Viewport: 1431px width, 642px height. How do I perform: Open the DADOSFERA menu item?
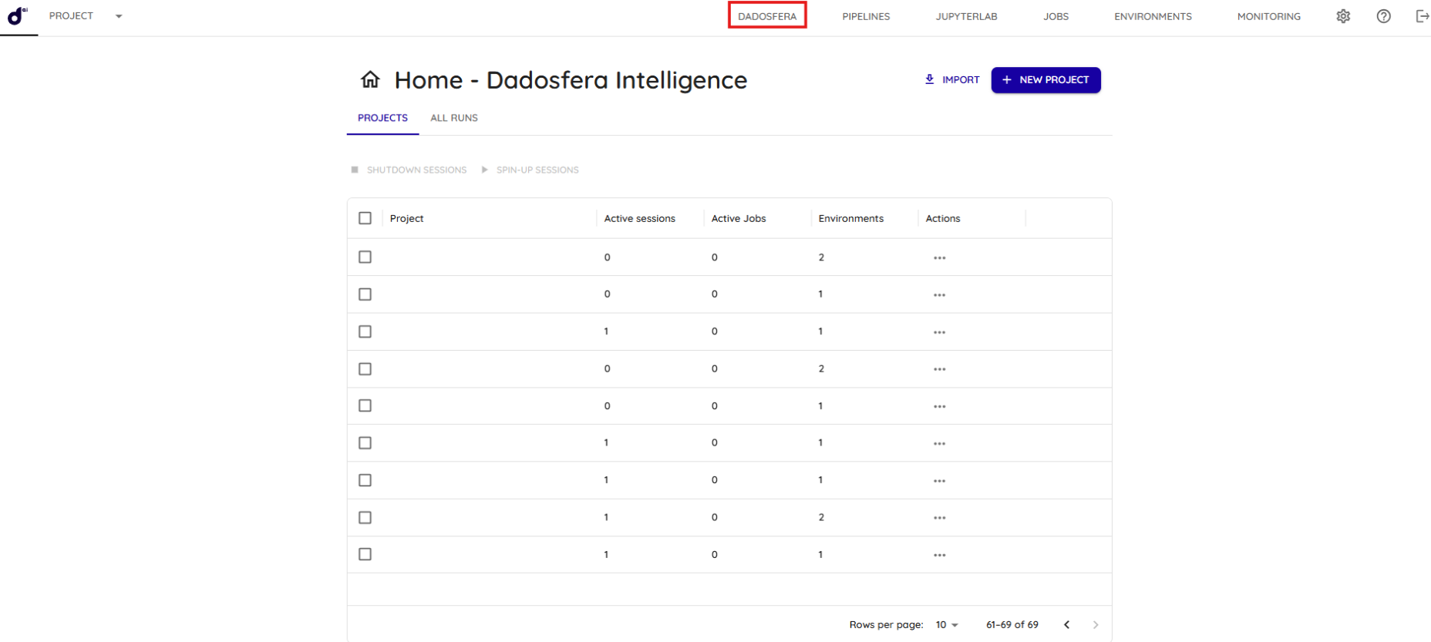[x=767, y=16]
